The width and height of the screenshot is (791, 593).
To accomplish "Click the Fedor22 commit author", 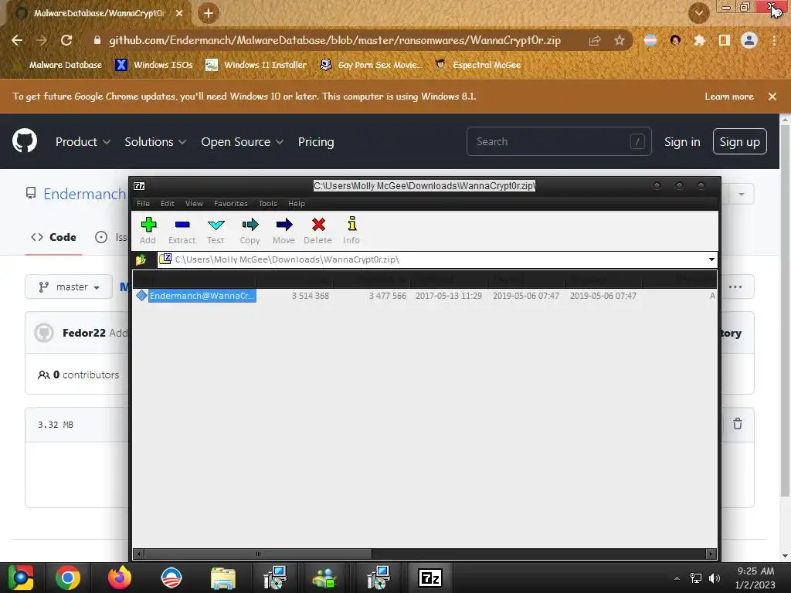I will [83, 333].
